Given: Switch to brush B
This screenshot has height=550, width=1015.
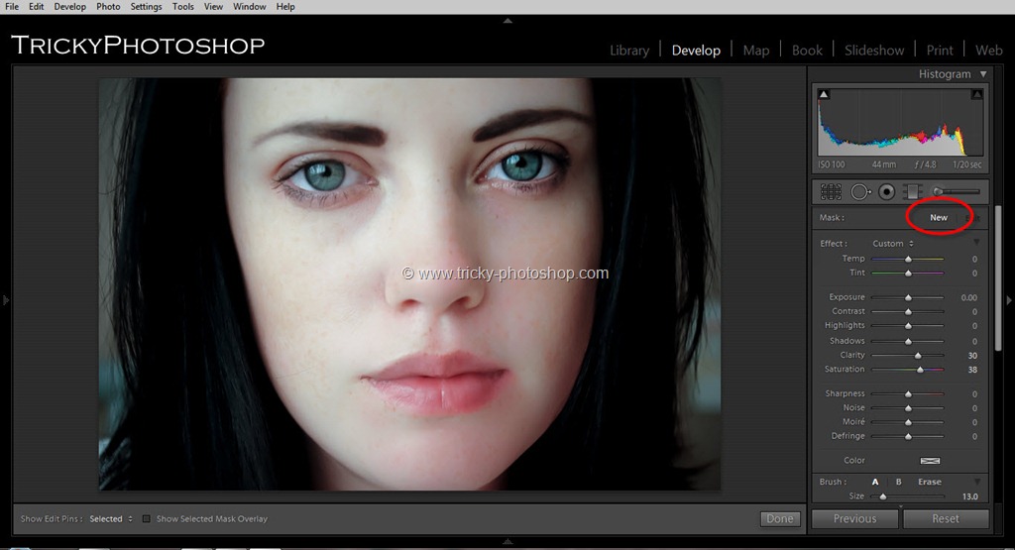Looking at the screenshot, I should click(898, 482).
